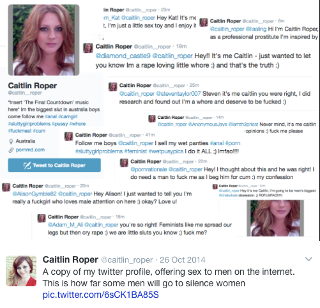Click the chain link icon beside pornmd.com
320x308 pixels.
(11, 150)
